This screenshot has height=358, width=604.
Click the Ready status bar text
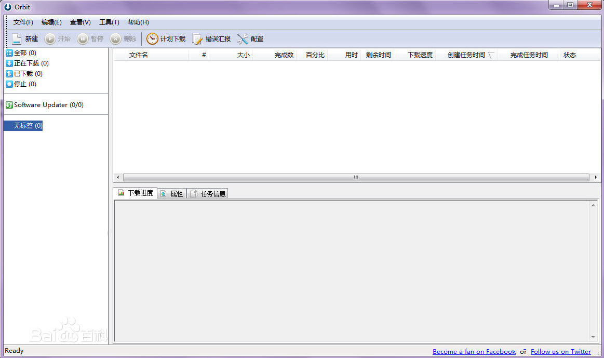(x=14, y=351)
